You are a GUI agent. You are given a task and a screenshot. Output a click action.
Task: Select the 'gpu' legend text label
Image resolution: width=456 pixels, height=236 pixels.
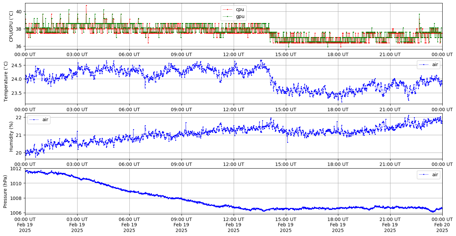[x=240, y=16]
